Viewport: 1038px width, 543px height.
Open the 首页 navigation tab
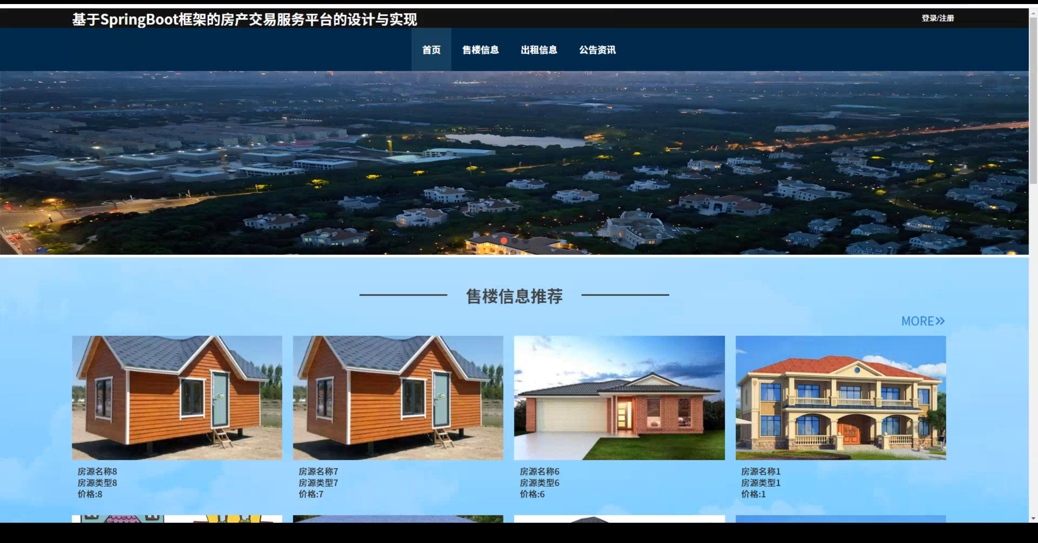pyautogui.click(x=431, y=50)
